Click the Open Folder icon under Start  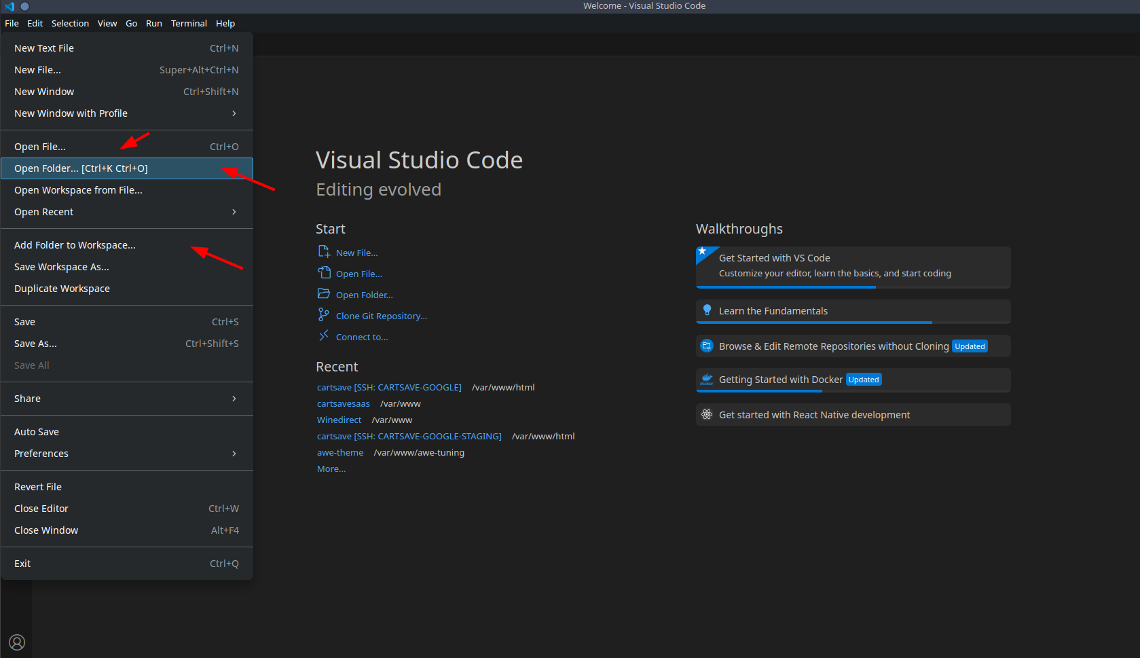pos(324,294)
